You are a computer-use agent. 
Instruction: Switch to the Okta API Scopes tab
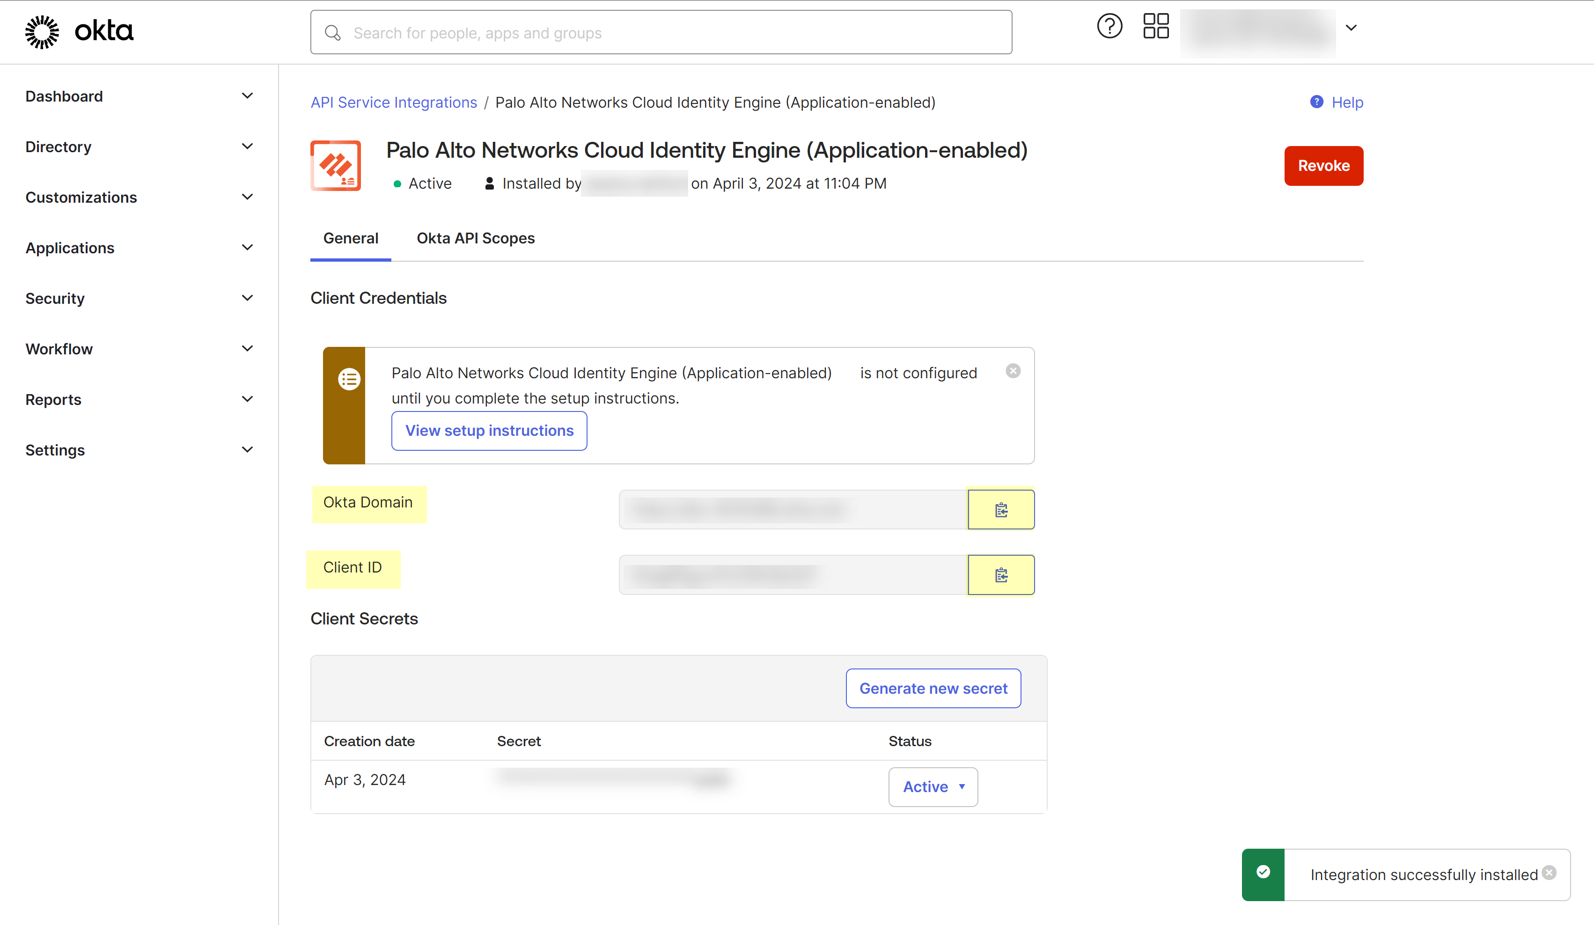click(475, 238)
